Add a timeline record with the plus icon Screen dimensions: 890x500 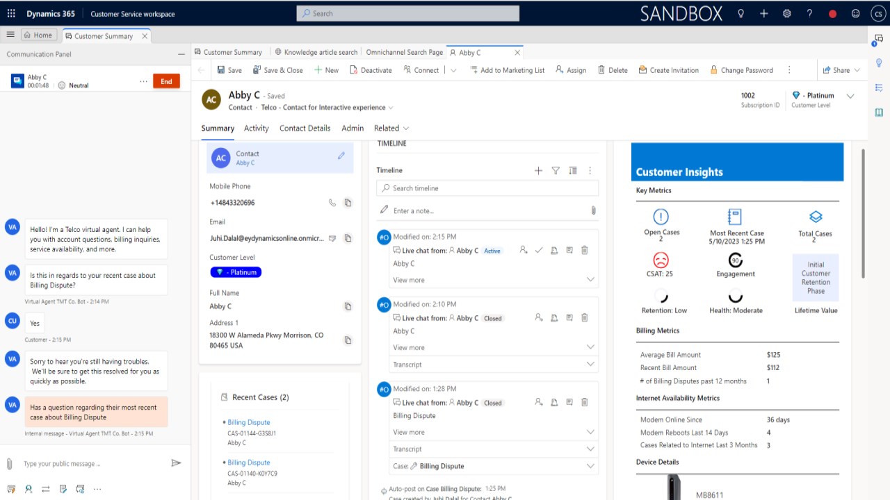tap(538, 170)
